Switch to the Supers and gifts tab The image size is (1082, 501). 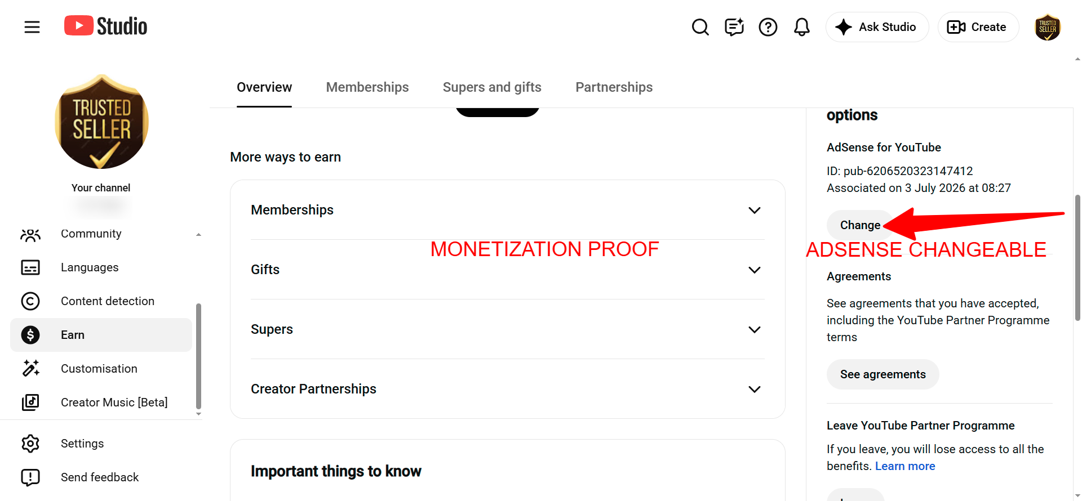492,87
